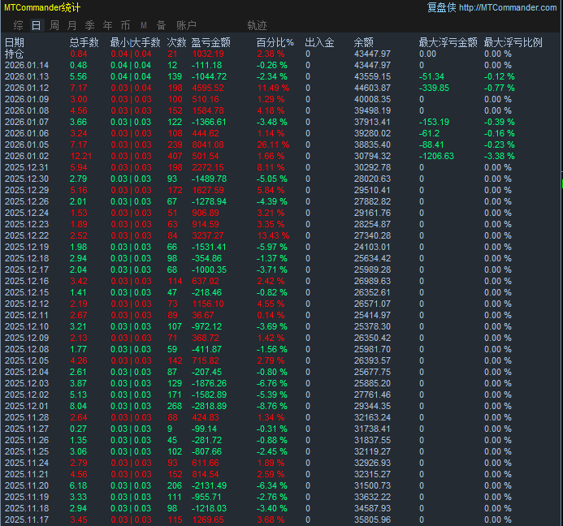Click the 次数 column header

(x=176, y=42)
